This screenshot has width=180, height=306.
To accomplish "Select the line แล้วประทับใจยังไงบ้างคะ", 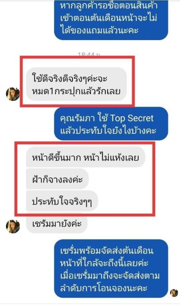I will 108,130.
